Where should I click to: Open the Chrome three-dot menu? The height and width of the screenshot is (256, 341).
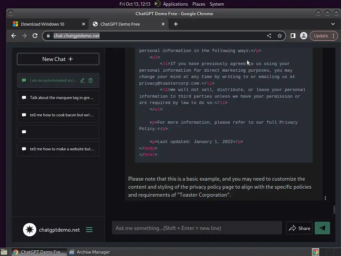click(334, 36)
